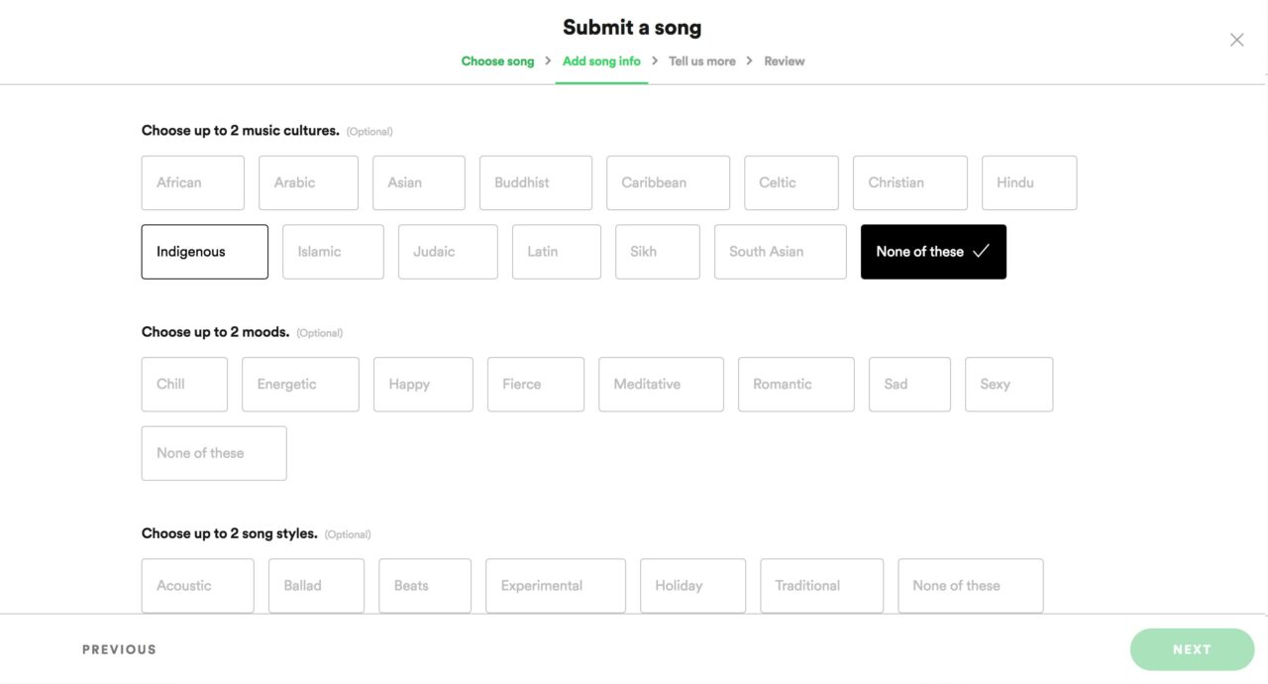The width and height of the screenshot is (1268, 684).
Task: Select Latin as music culture
Action: coord(556,252)
